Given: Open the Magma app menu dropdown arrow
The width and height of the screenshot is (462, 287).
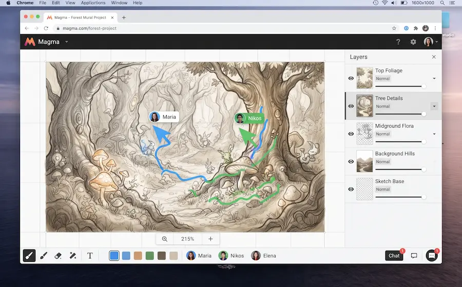Looking at the screenshot, I should 67,42.
